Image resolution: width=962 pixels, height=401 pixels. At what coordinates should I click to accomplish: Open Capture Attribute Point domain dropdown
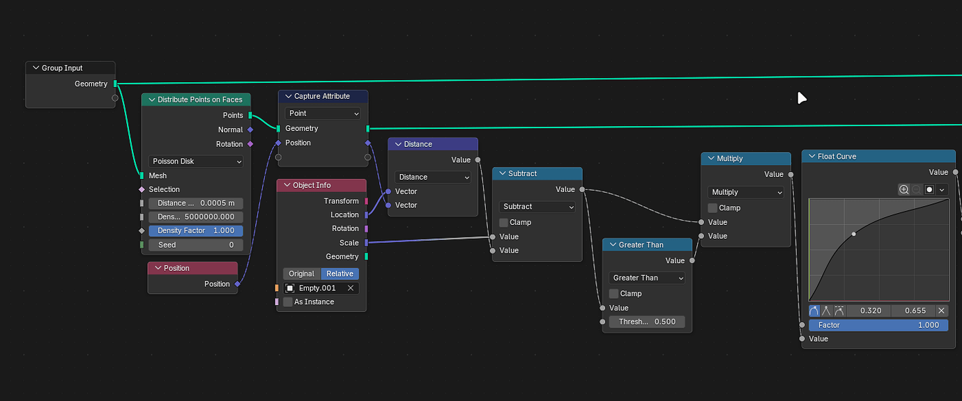point(323,113)
